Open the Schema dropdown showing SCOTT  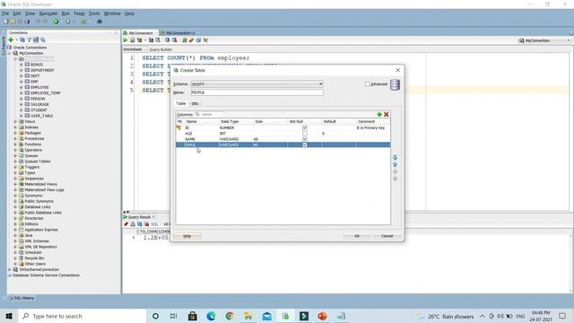pyautogui.click(x=320, y=83)
